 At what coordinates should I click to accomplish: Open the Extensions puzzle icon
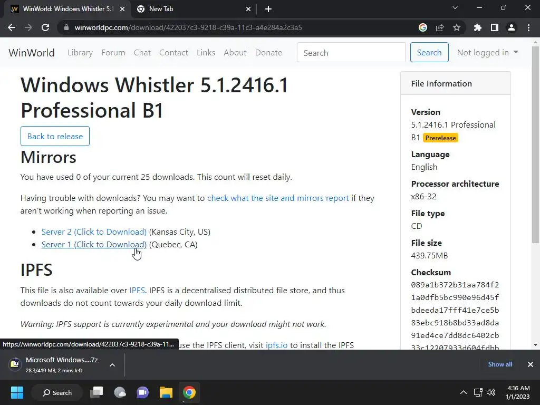pos(478,27)
